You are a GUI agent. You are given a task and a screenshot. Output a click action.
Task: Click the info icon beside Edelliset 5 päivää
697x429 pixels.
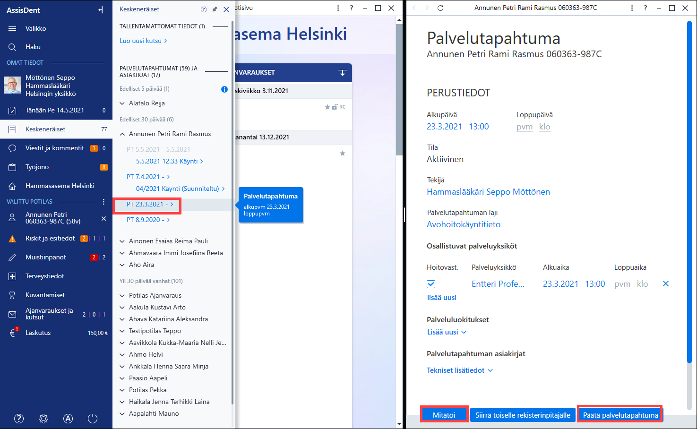224,89
